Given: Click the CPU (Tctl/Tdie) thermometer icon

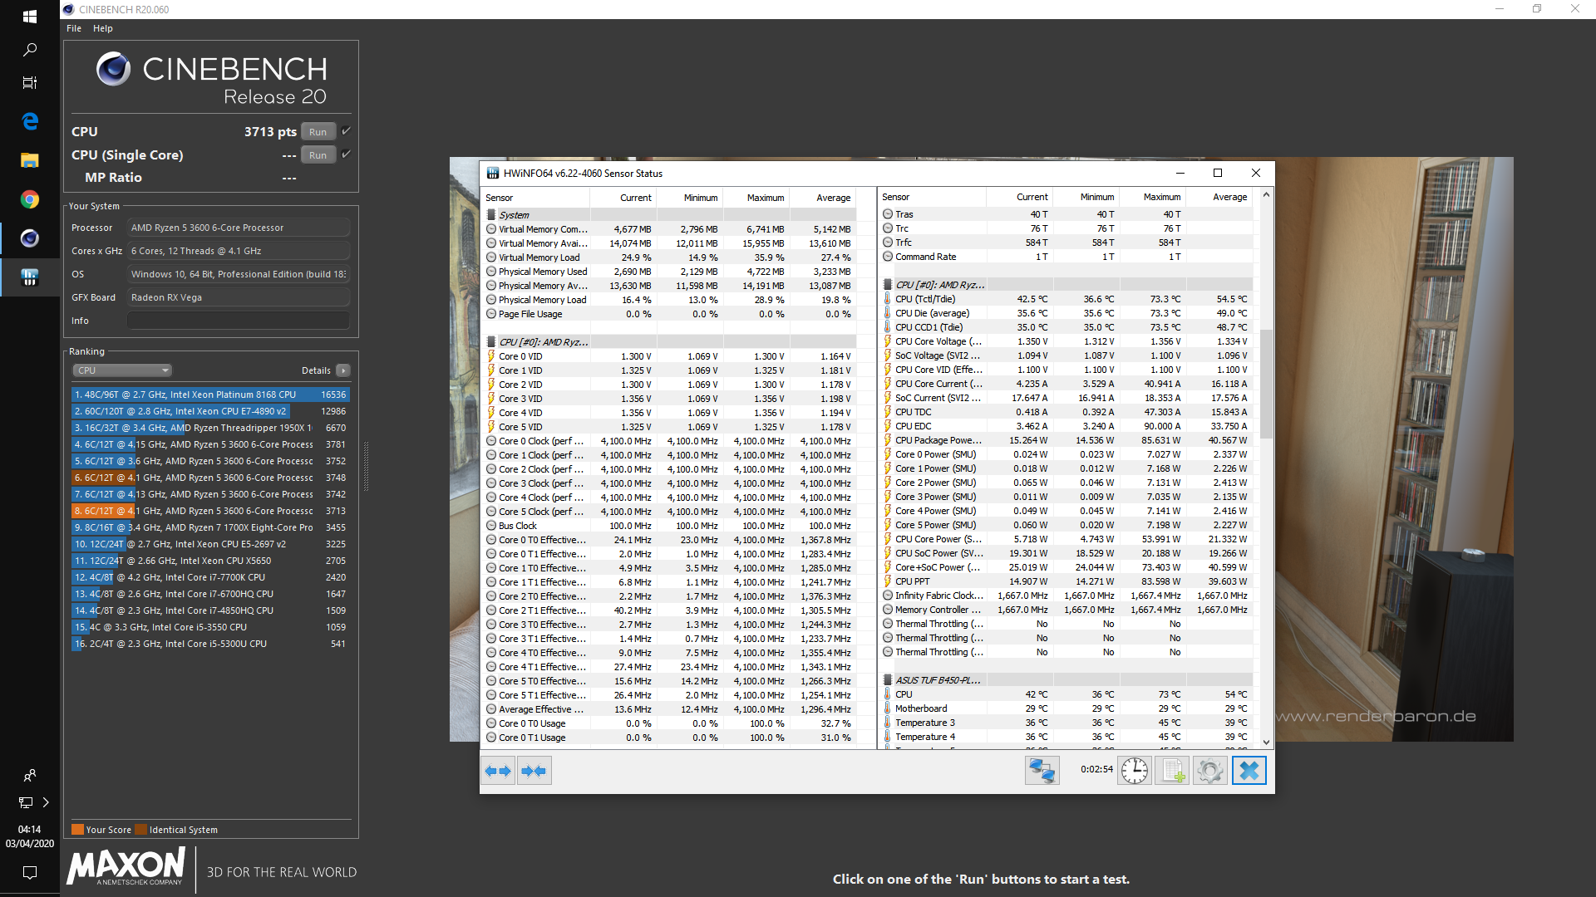Looking at the screenshot, I should tap(888, 299).
